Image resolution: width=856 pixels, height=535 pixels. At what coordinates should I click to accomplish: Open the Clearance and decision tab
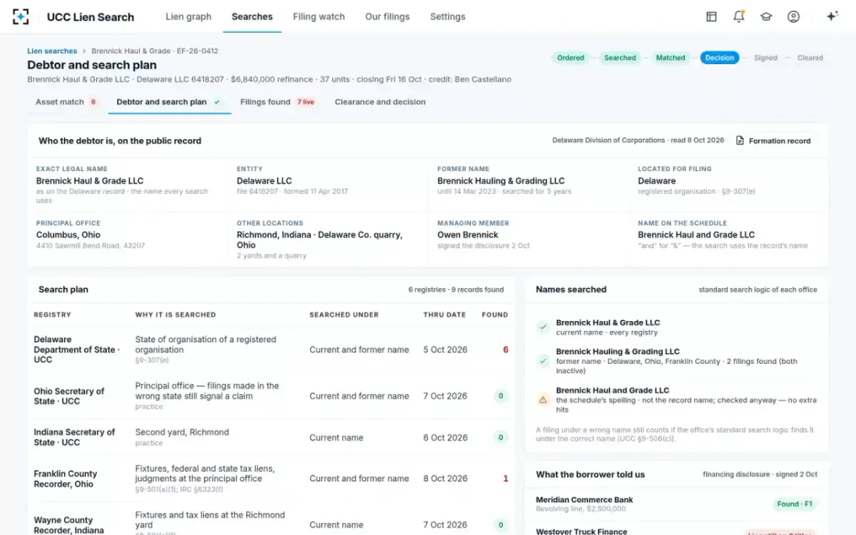point(380,102)
